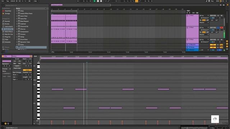Click the Cabinet device icon
The height and width of the screenshot is (129, 230).
point(19,24)
